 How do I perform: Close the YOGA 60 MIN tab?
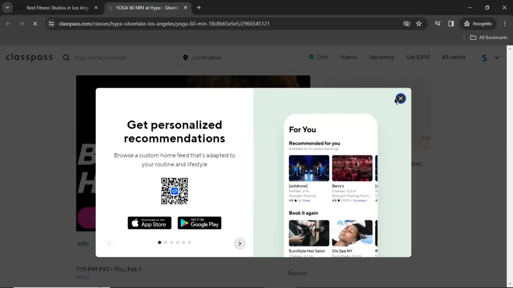[x=185, y=8]
